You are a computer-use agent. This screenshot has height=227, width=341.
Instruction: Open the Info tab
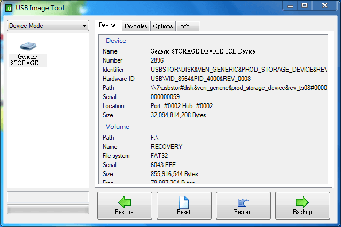188,26
